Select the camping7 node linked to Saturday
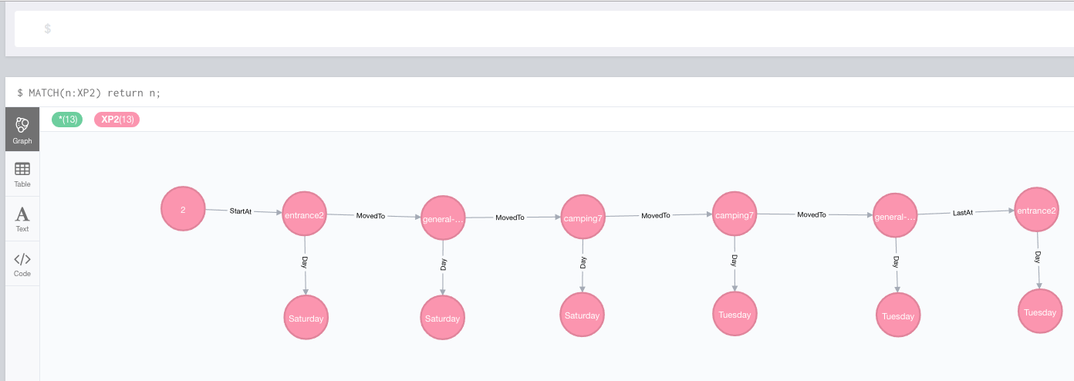1074x381 pixels. 582,217
